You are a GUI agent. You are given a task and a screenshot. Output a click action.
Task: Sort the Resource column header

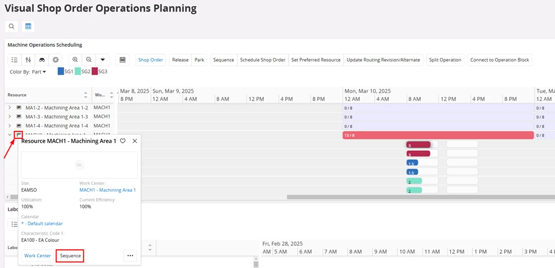[86, 95]
